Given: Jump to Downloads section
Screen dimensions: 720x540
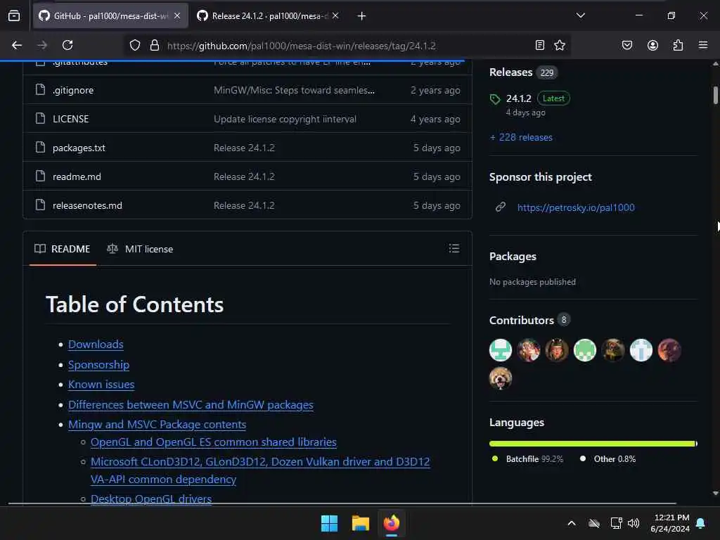Looking at the screenshot, I should point(96,345).
